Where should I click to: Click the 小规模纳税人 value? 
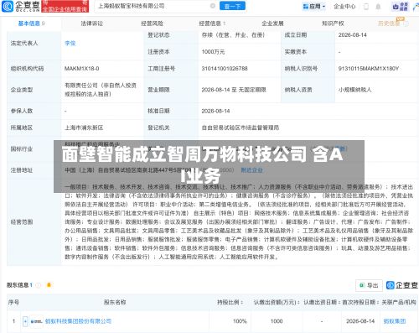click(x=354, y=90)
